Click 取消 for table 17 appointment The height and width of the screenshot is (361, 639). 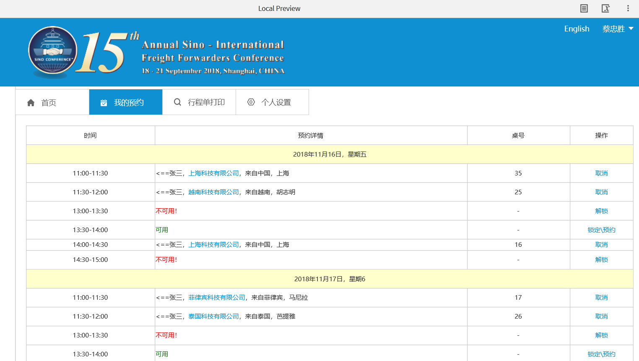pos(601,298)
